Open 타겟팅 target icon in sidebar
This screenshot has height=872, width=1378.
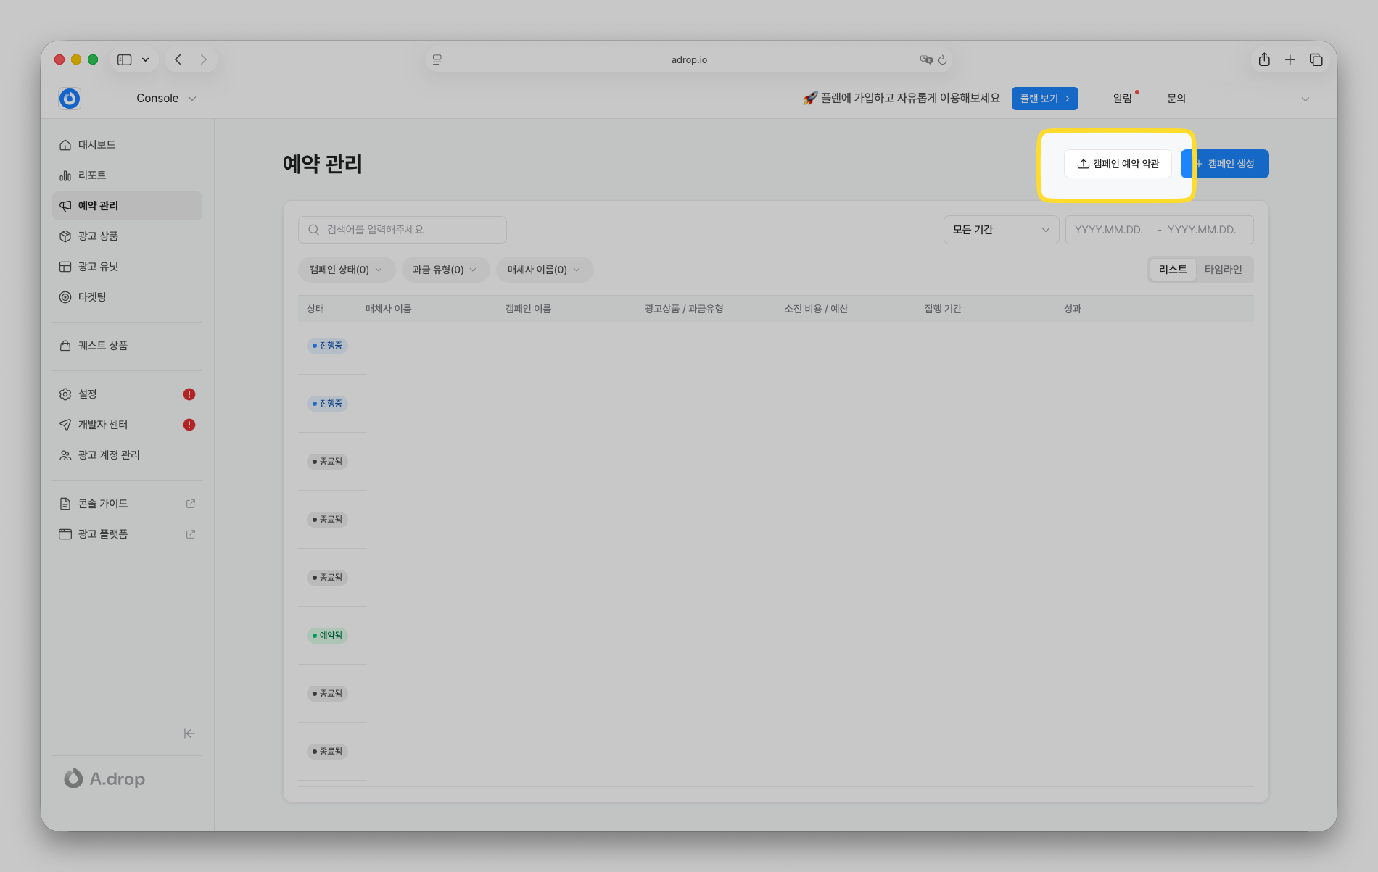click(65, 297)
